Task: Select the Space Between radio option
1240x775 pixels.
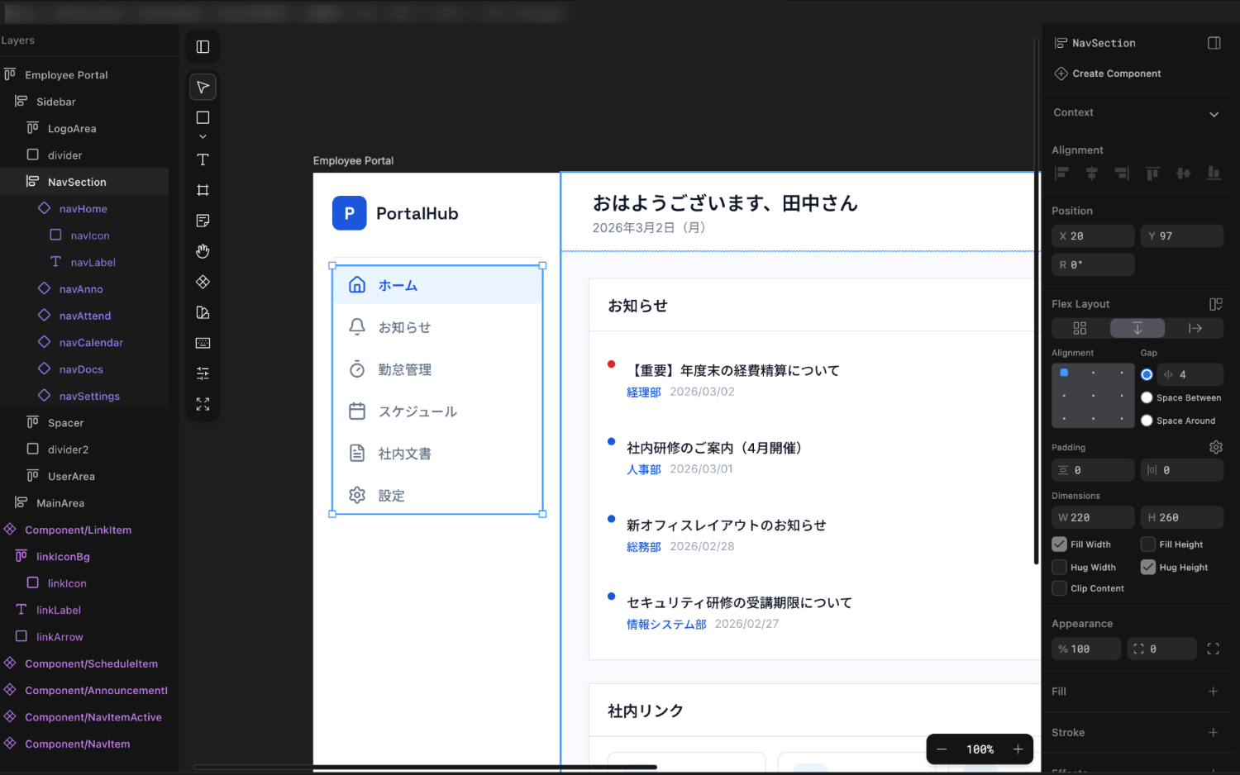Action: [1147, 397]
